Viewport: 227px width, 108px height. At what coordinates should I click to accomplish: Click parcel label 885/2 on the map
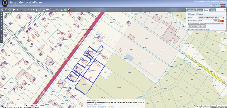click(x=131, y=50)
